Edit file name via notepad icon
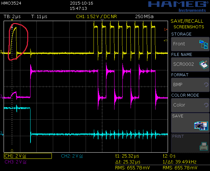Image resolution: width=210 pixels, height=171 pixels. point(204,65)
